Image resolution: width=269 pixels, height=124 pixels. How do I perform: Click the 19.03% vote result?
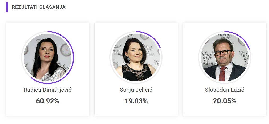click(x=136, y=101)
